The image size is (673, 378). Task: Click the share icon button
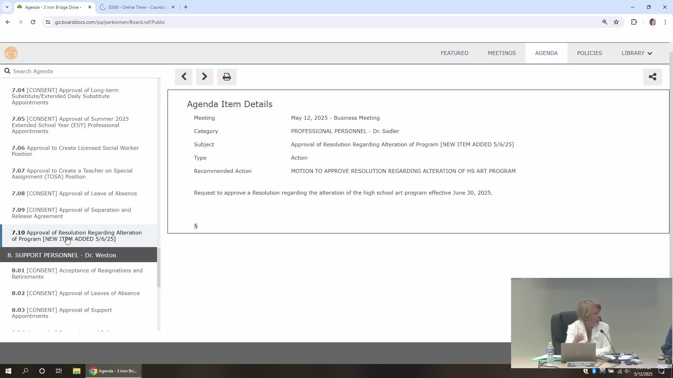(x=652, y=77)
